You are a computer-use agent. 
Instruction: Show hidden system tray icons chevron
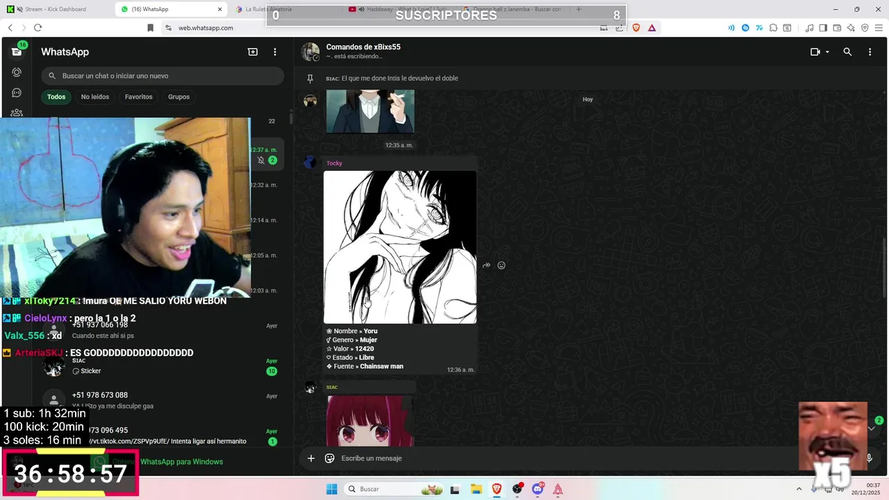(x=799, y=489)
